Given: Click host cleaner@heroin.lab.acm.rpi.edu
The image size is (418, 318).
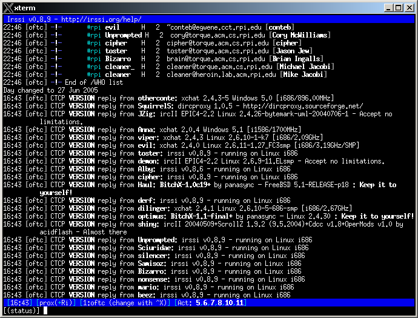Looking at the screenshot, I should pyautogui.click(x=221, y=75).
